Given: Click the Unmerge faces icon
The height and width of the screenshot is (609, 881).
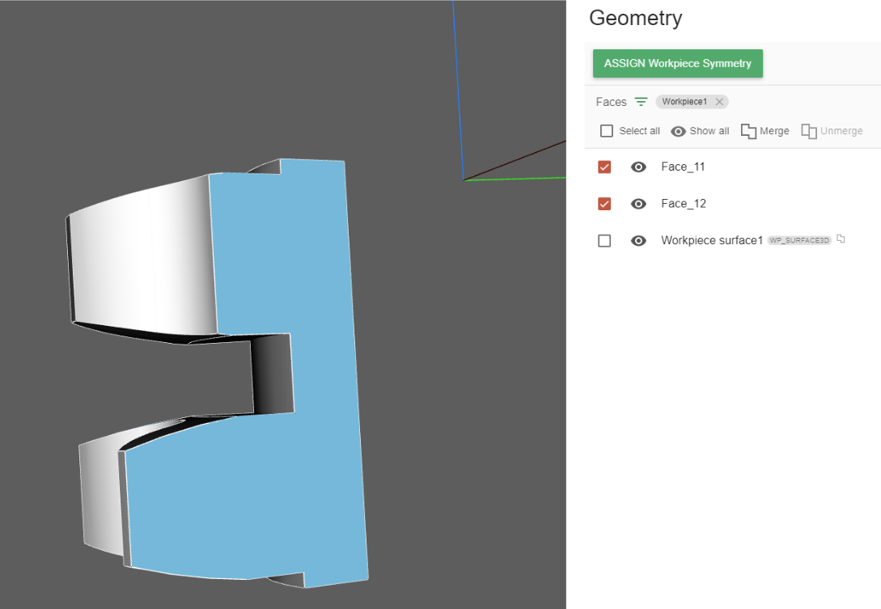Looking at the screenshot, I should 808,131.
